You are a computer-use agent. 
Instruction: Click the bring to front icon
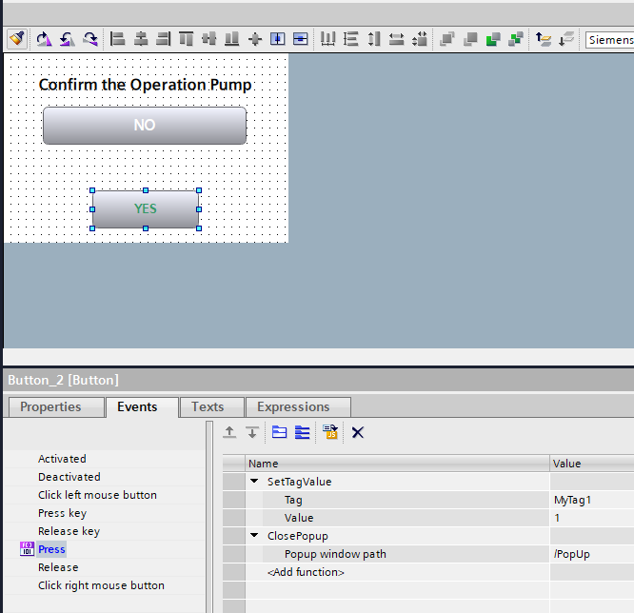[x=446, y=39]
